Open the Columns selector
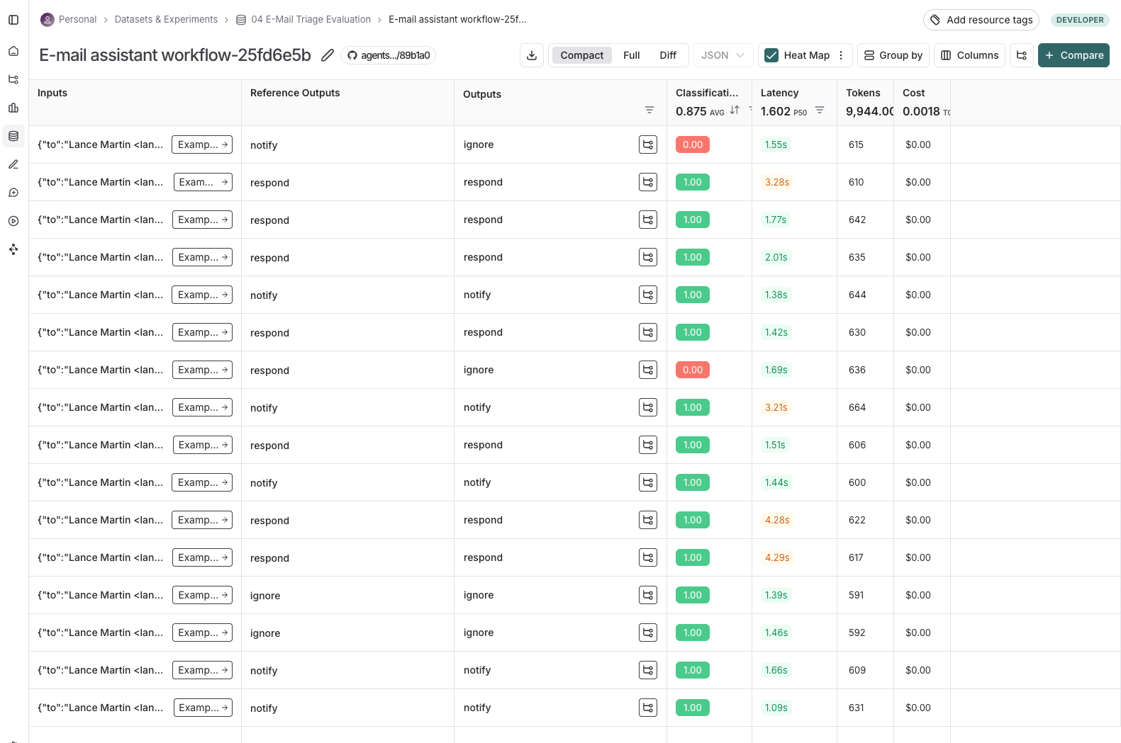1121x743 pixels. pos(969,55)
